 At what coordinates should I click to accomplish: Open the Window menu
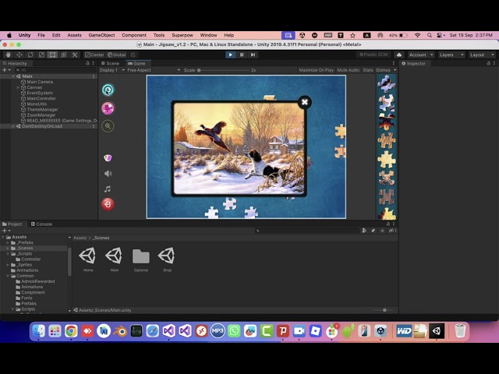208,35
